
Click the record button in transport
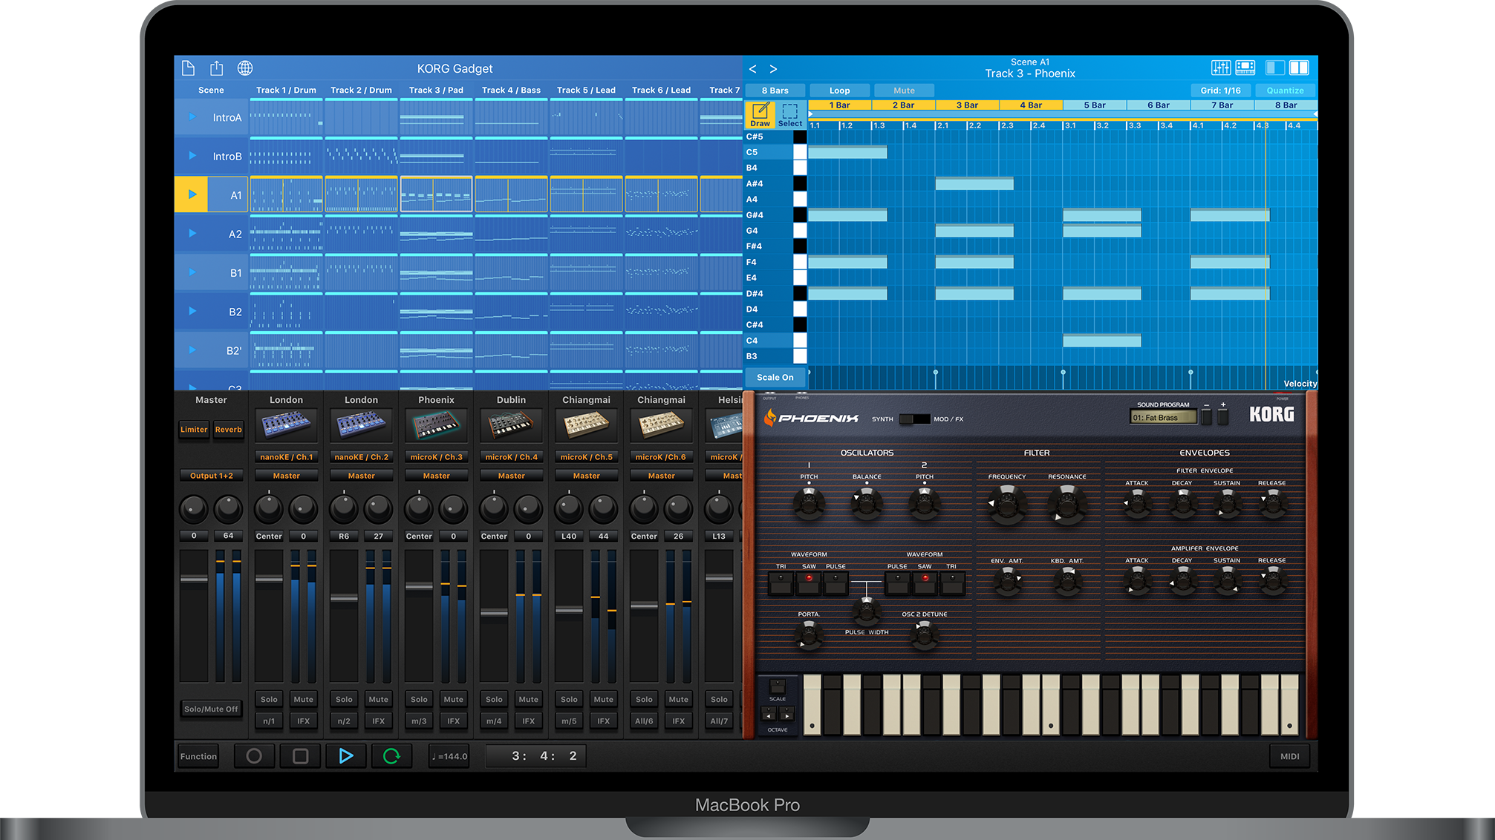click(x=254, y=756)
